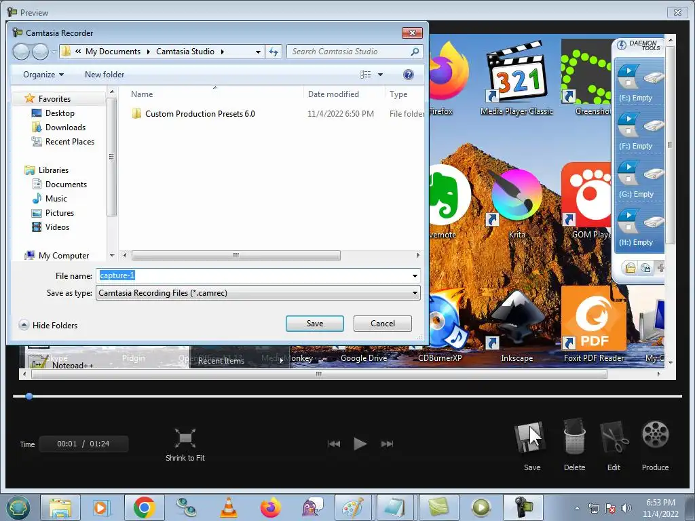Open VLC media player from the taskbar
Image resolution: width=695 pixels, height=521 pixels.
[229, 507]
